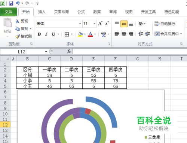Screen dimensions: 187x143
Task: Switch to the 公式 Formulas tab
Action: pos(81,12)
